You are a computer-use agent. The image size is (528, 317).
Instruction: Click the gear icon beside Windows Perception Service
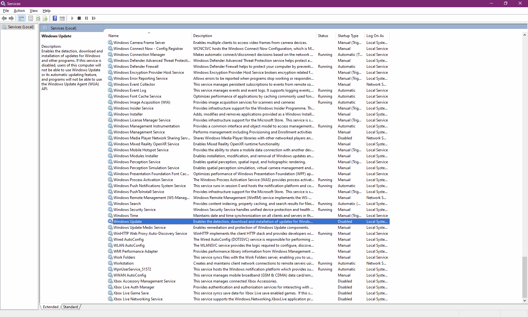(x=110, y=162)
